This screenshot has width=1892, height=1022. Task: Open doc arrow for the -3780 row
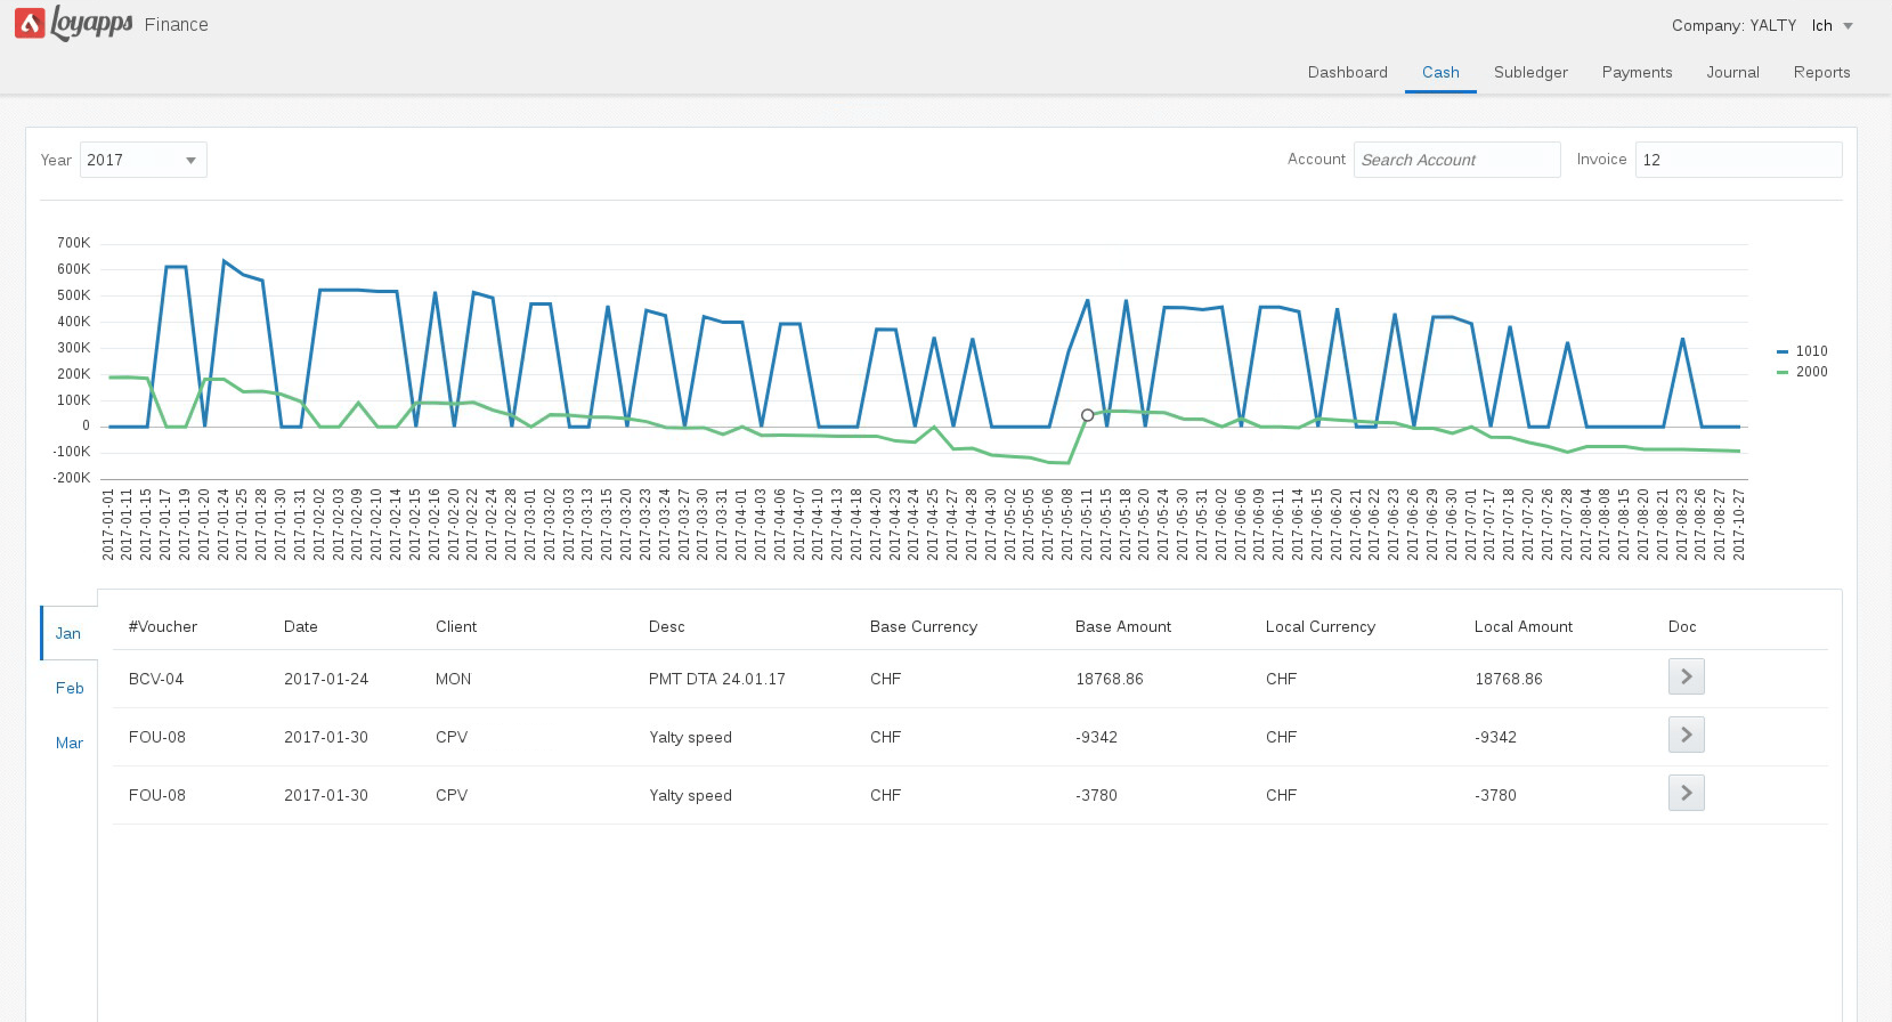tap(1686, 793)
